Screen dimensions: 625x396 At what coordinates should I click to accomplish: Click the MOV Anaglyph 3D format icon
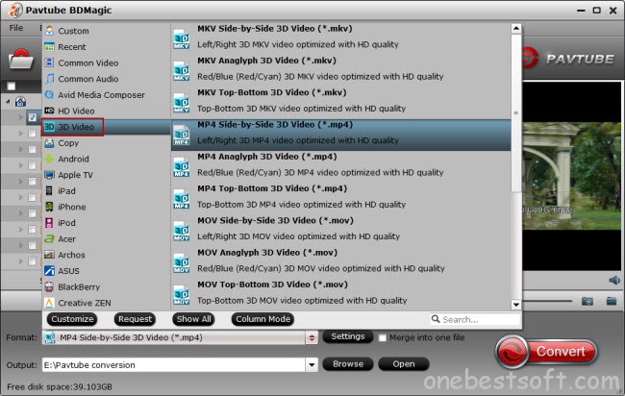point(182,263)
